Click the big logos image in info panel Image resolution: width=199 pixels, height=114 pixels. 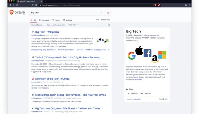[147, 54]
